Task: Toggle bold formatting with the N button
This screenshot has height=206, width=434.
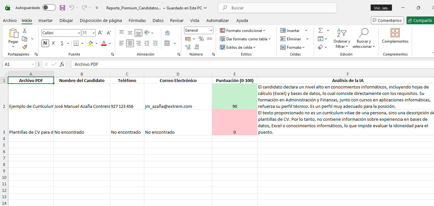Action: 45,43
